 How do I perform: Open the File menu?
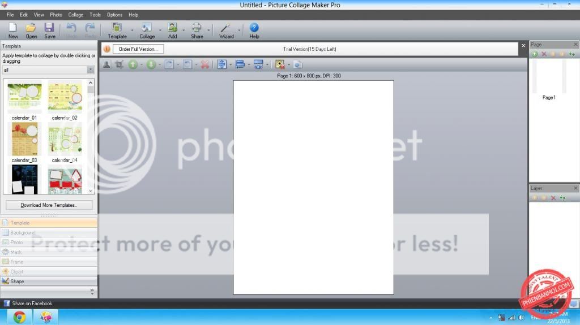(10, 15)
